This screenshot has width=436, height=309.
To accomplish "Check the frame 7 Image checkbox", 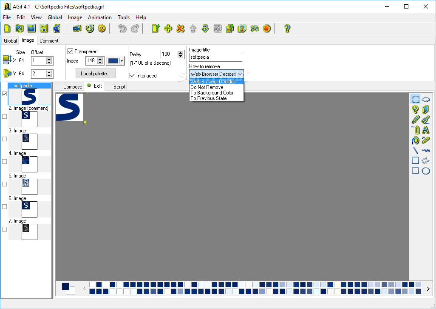I will 4,229.
